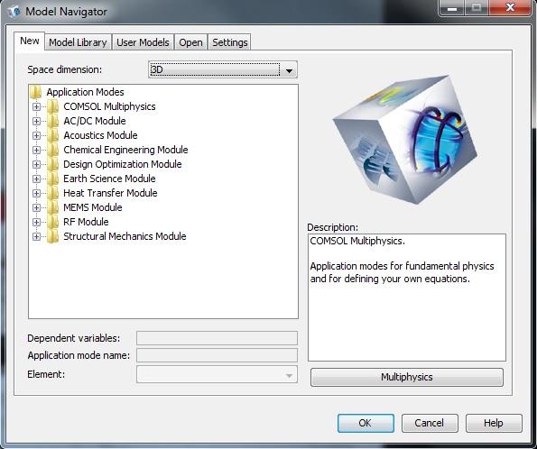Click the Application Modes root folder icon
This screenshot has width=537, height=449.
coord(35,92)
